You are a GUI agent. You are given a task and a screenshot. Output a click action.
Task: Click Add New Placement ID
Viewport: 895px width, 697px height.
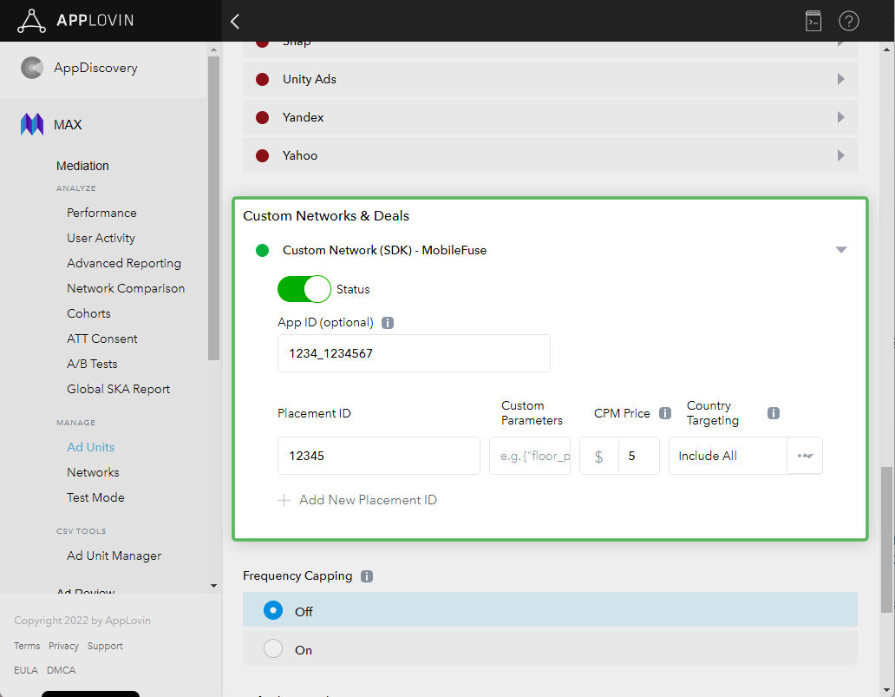(369, 501)
